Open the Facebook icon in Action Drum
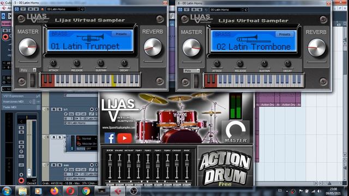 (110, 138)
